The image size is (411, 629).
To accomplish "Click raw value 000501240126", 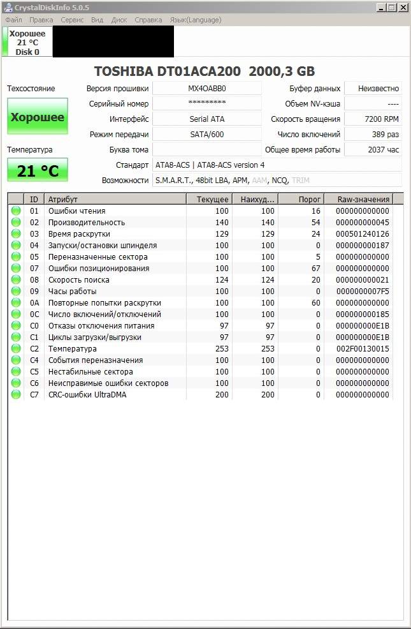I will (x=363, y=233).
